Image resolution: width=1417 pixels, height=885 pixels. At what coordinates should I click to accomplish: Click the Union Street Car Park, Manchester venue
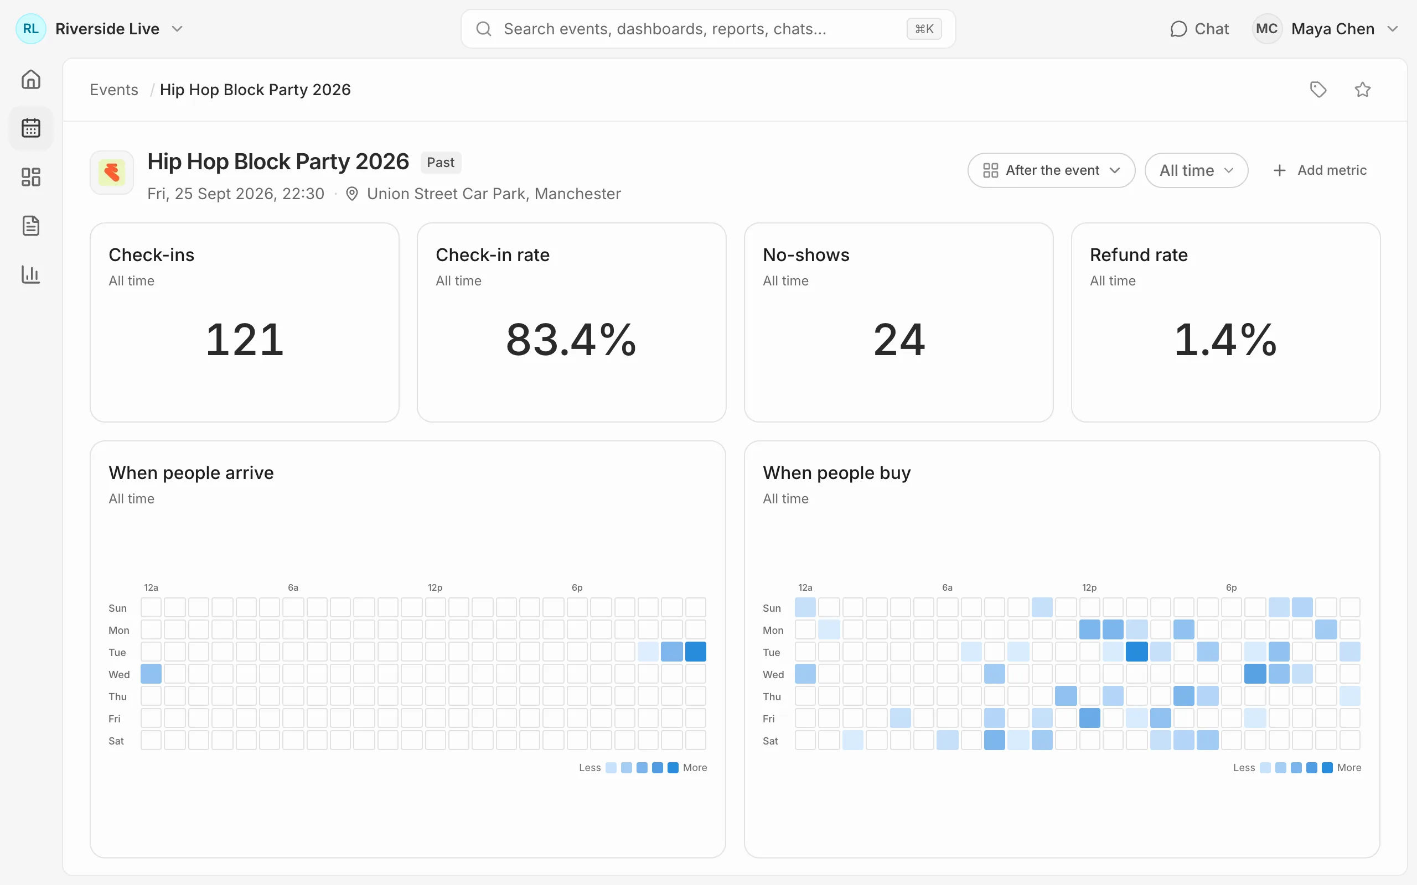point(494,194)
